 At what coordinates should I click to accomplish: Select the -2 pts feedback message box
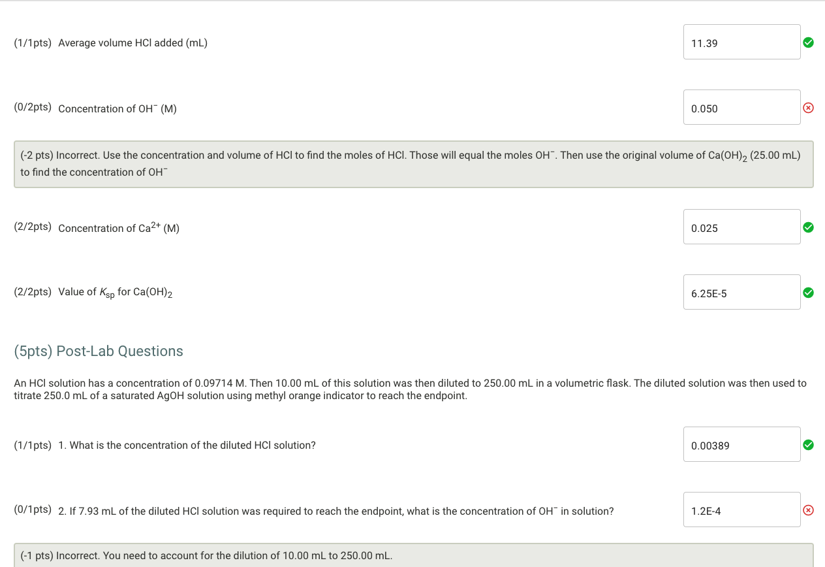point(413,164)
